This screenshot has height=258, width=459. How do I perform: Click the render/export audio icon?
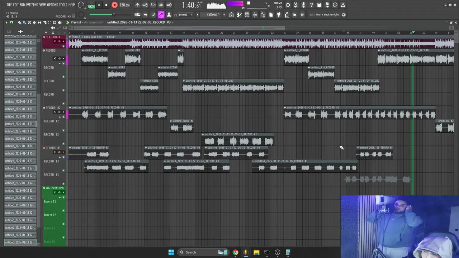point(327,5)
